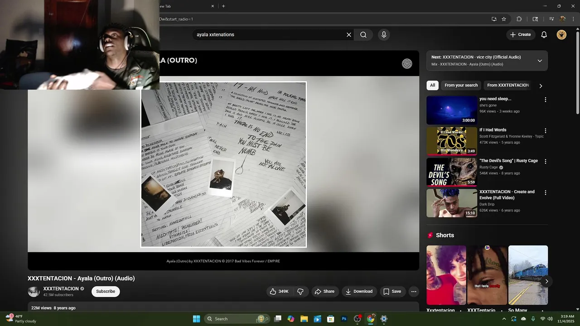
Task: Click the page vertical scrollbar
Action: [577, 72]
